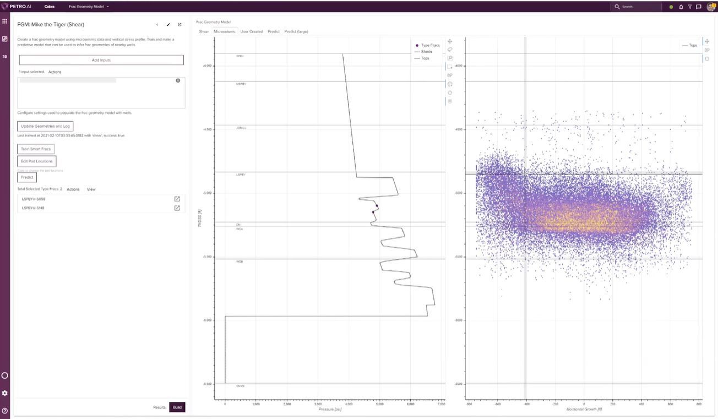Open notifications via the bell icon
The height and width of the screenshot is (419, 718).
pyautogui.click(x=681, y=7)
